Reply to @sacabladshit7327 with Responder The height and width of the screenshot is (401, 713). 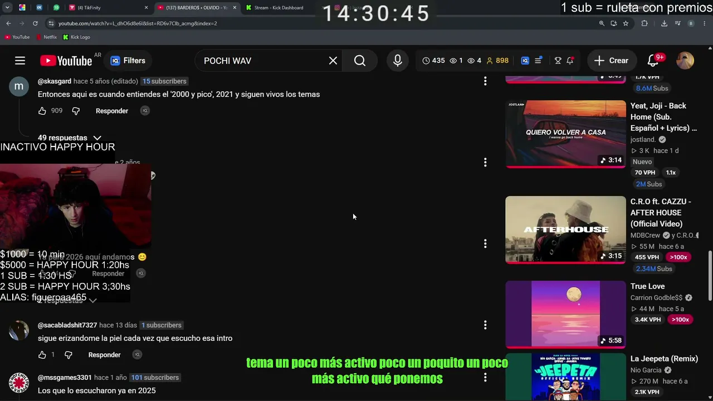click(x=105, y=355)
